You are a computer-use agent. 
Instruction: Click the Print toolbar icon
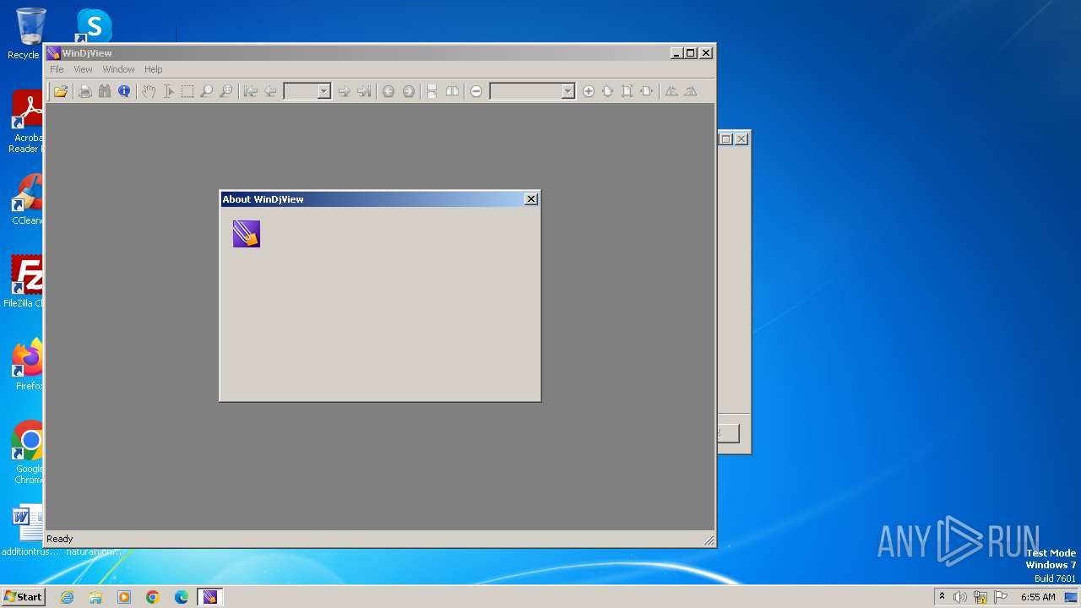click(x=85, y=91)
